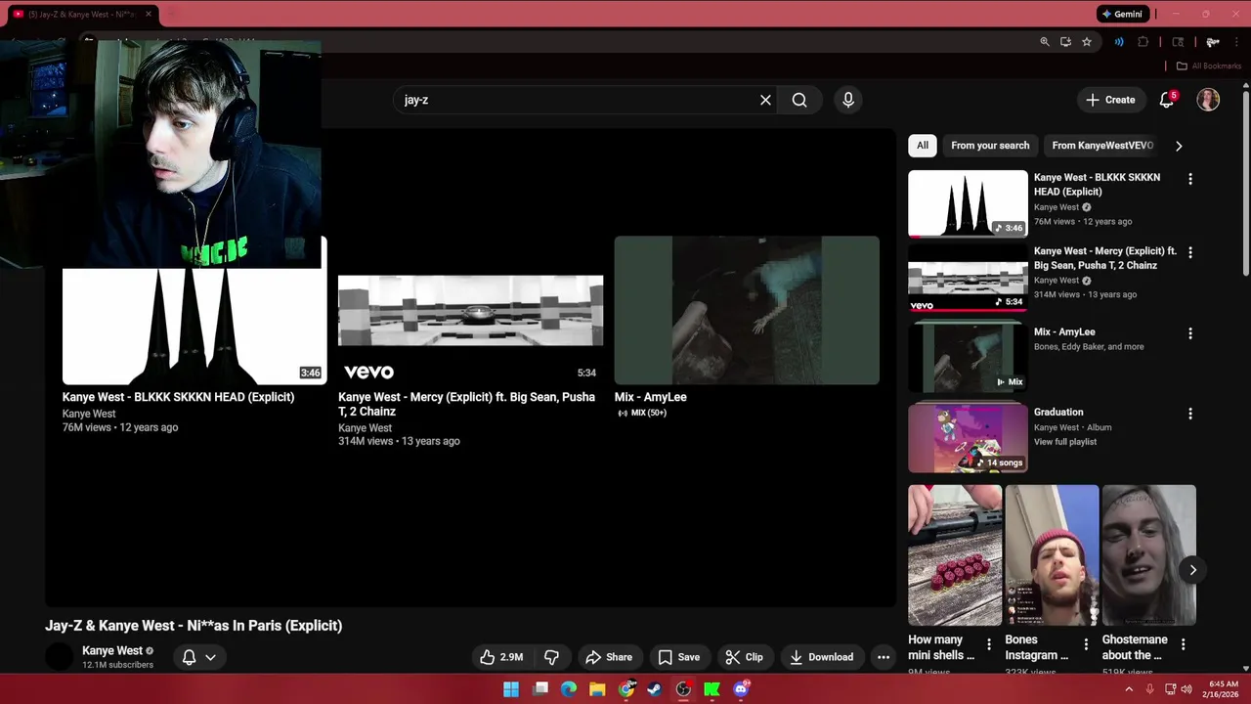Click the magnifier search button
This screenshot has height=704, width=1251.
799,100
